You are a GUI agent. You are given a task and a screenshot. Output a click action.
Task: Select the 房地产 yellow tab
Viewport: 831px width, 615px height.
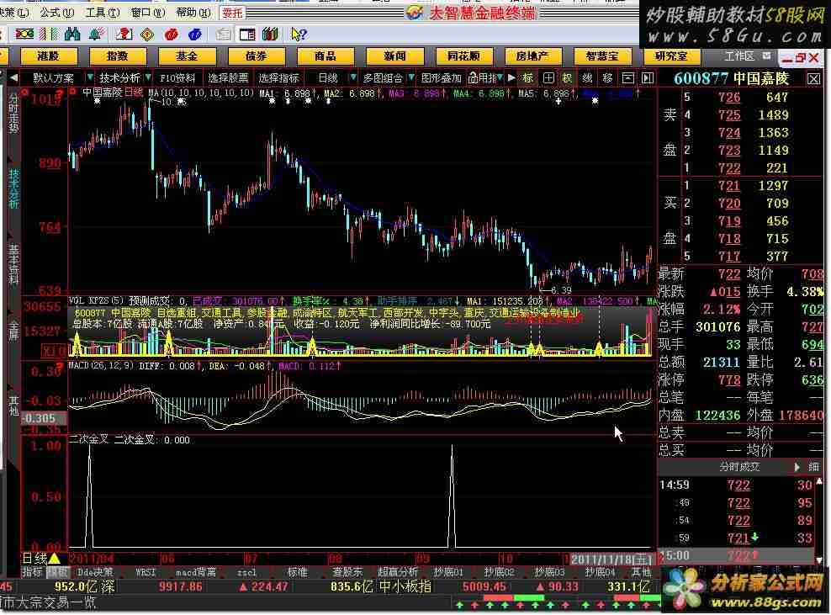point(533,56)
